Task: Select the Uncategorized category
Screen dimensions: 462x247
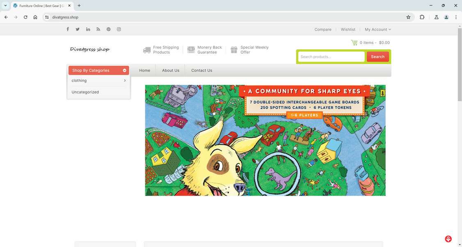Action: [x=85, y=92]
